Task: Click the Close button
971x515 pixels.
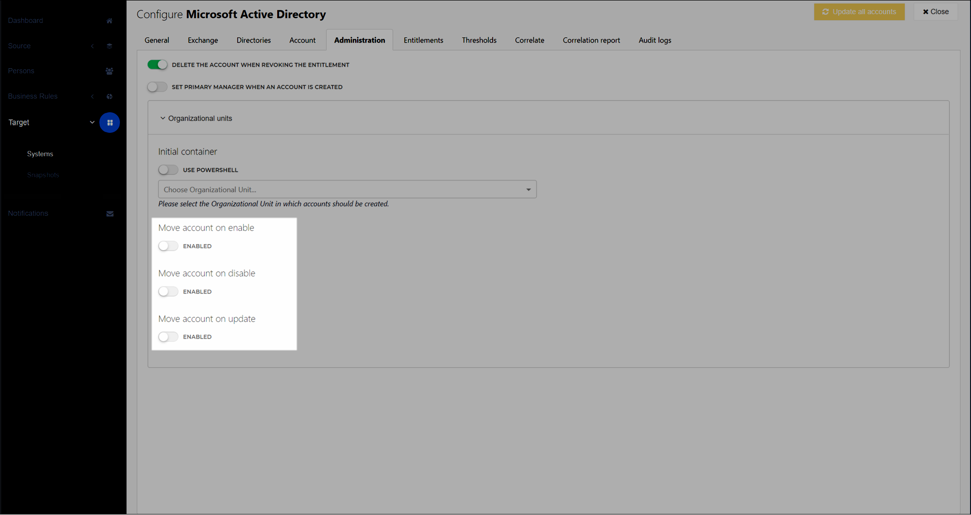Action: click(936, 12)
